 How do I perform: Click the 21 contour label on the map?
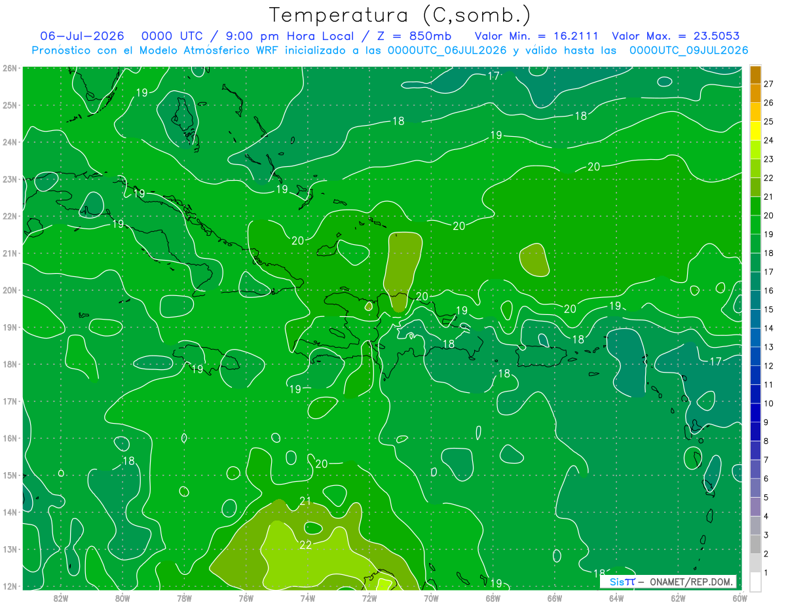point(305,501)
